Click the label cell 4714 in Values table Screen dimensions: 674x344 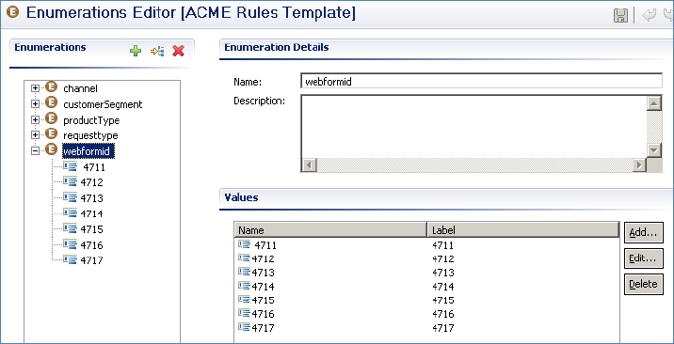(442, 287)
